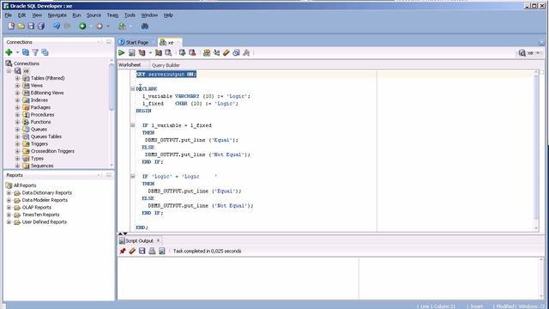Clear worksheet with the eraser icon

(226, 52)
